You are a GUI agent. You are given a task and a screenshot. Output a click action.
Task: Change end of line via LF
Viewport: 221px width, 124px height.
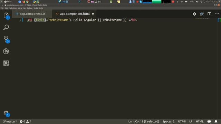191,121
